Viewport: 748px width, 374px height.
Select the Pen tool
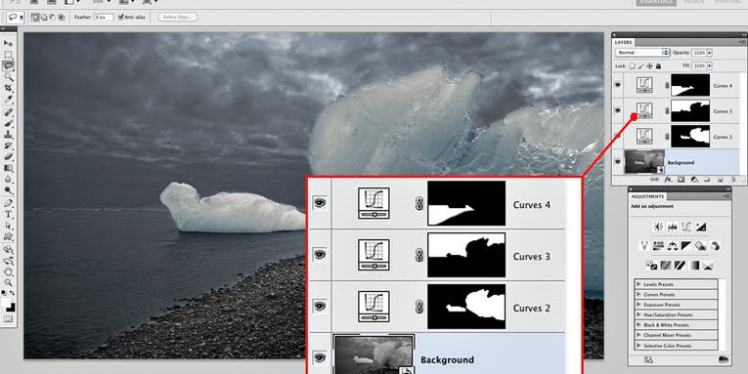(x=9, y=203)
